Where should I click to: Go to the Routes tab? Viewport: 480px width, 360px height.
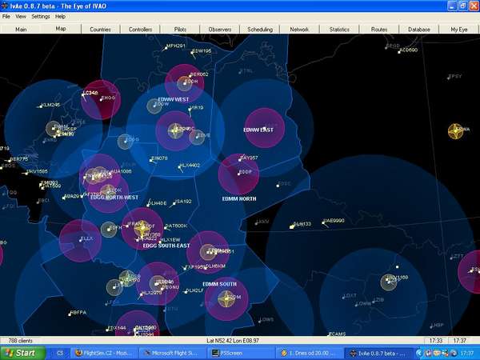379,30
